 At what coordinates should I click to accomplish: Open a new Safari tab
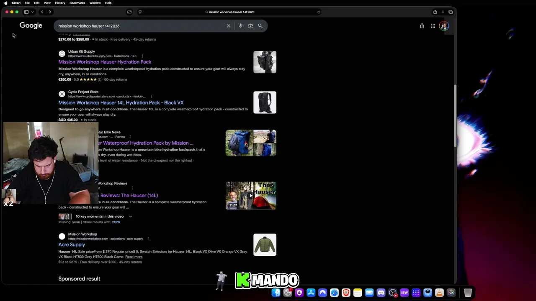tap(443, 12)
